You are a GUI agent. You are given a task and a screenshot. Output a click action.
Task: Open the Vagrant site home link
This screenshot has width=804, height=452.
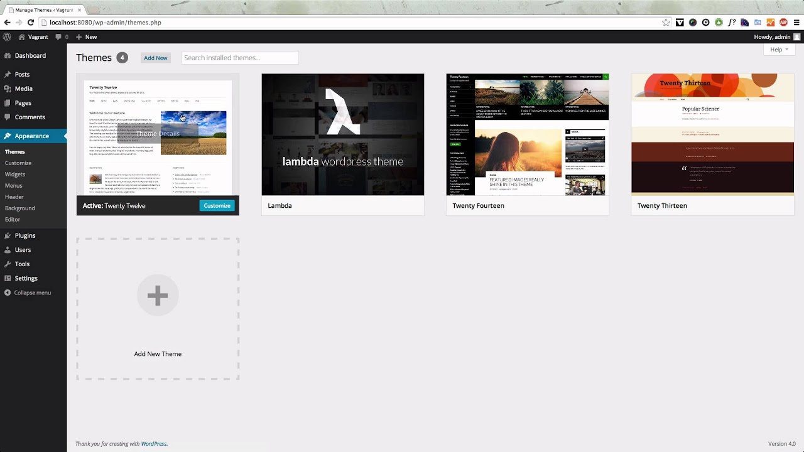tap(33, 37)
